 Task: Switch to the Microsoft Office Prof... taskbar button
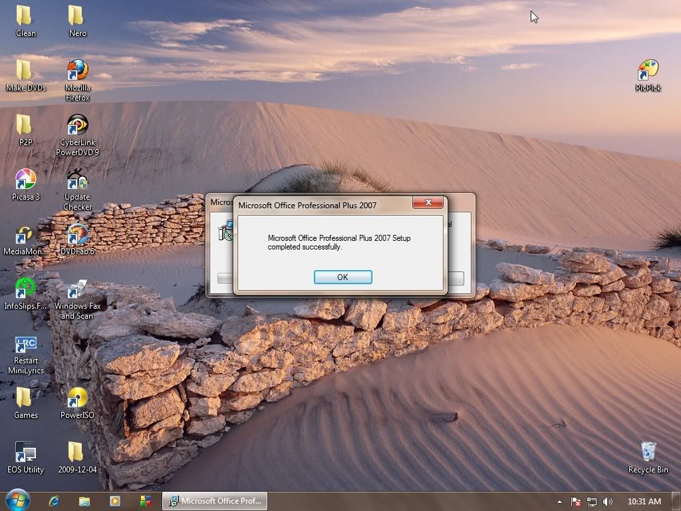pyautogui.click(x=215, y=501)
